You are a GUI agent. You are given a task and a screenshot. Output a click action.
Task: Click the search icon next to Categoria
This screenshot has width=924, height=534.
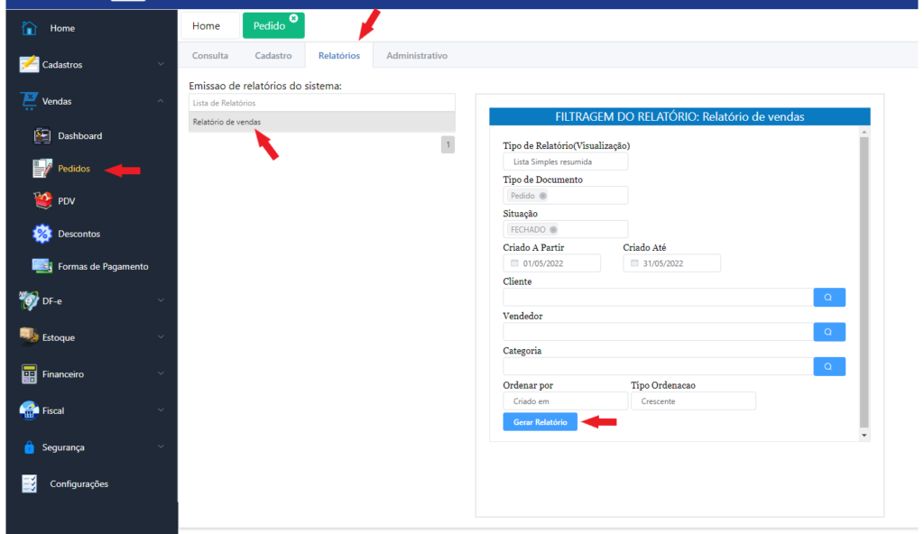point(828,366)
